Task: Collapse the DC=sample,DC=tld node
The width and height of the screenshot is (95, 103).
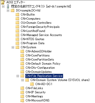Action: pyautogui.click(x=8, y=10)
